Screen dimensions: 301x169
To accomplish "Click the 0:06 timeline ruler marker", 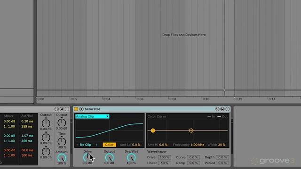I will [x=140, y=99].
